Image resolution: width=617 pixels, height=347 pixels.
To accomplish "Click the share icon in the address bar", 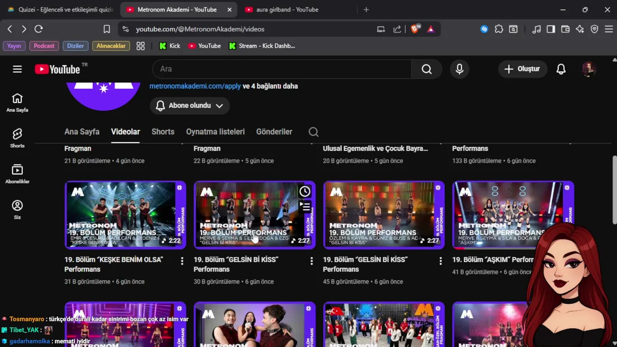I will click(397, 29).
